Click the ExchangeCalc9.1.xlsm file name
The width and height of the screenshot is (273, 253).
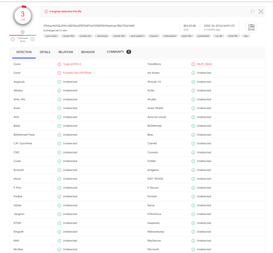tap(55, 31)
